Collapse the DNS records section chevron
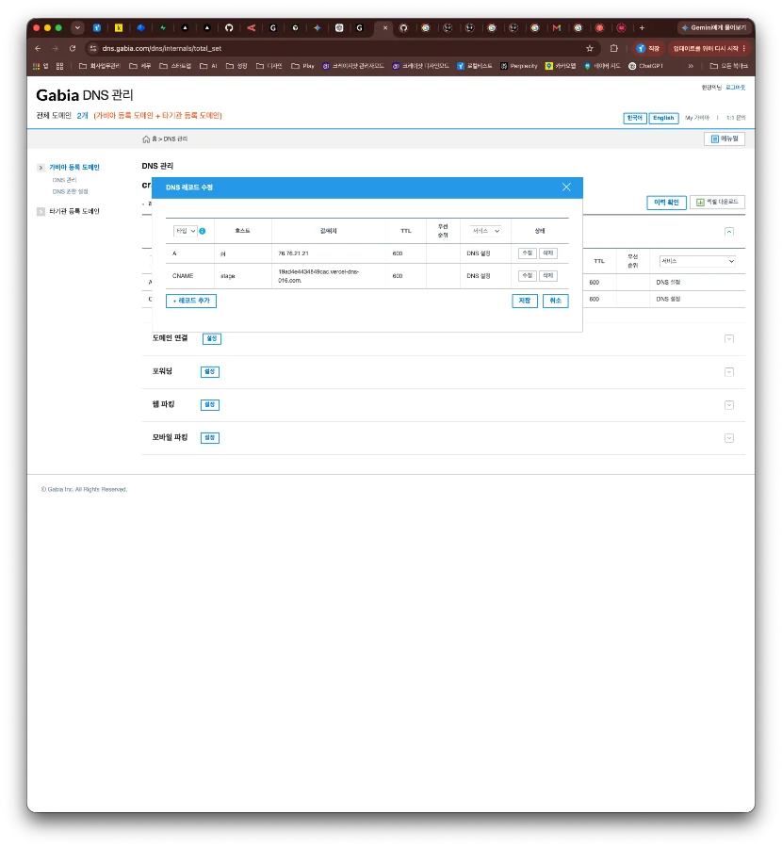This screenshot has height=848, width=782. point(729,232)
